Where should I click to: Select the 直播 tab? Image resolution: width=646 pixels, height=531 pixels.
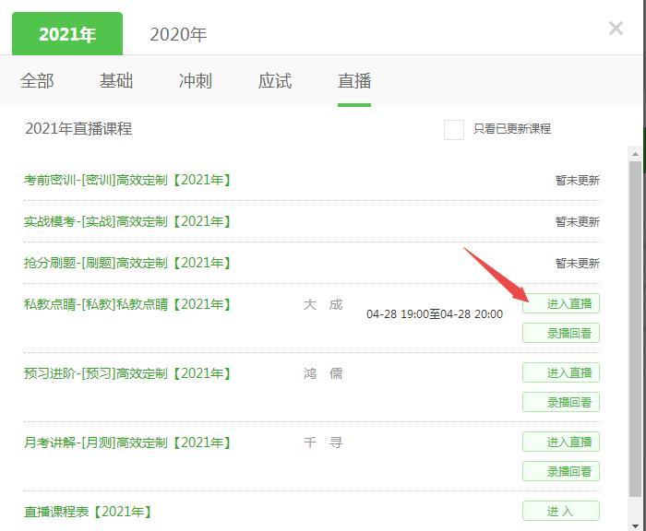coord(354,81)
